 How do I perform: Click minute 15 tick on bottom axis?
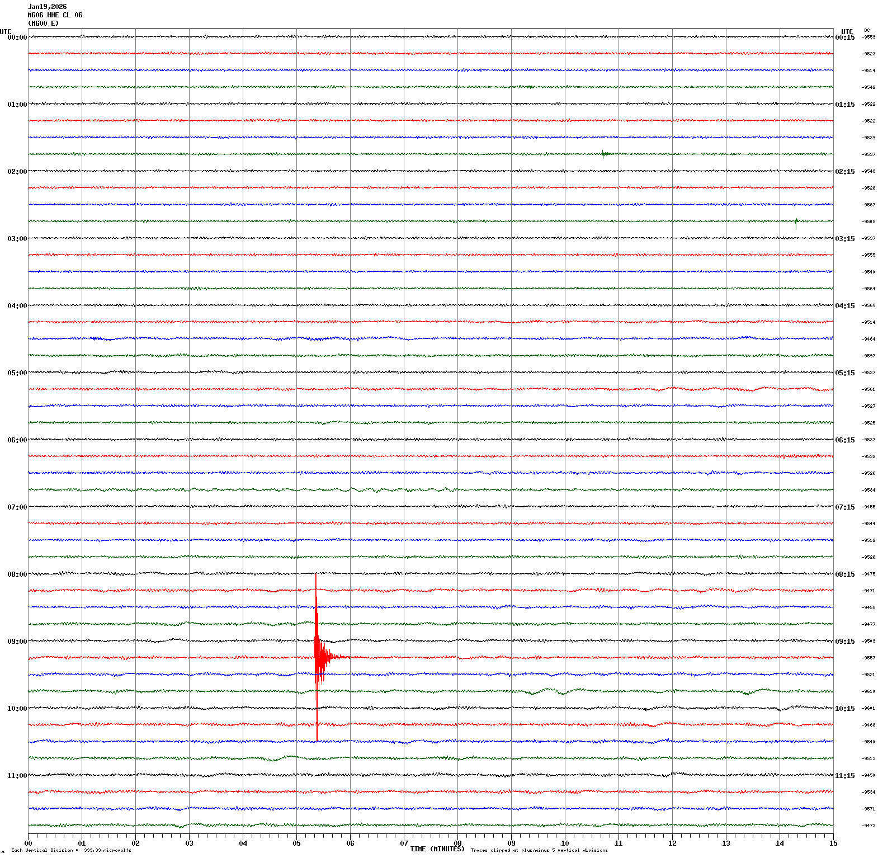(x=833, y=843)
